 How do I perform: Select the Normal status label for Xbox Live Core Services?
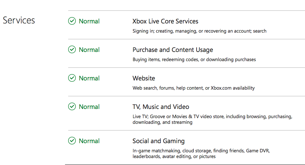click(89, 21)
